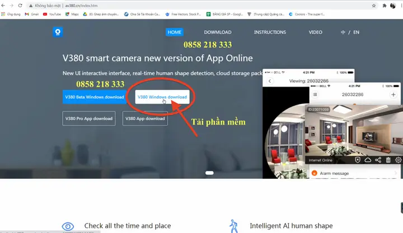Screen dimensions: 403x233
Task: Go forward with the browser forward arrow
Action: click(x=11, y=6)
